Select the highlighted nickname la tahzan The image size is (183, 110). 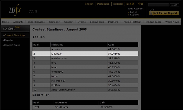[57, 54]
